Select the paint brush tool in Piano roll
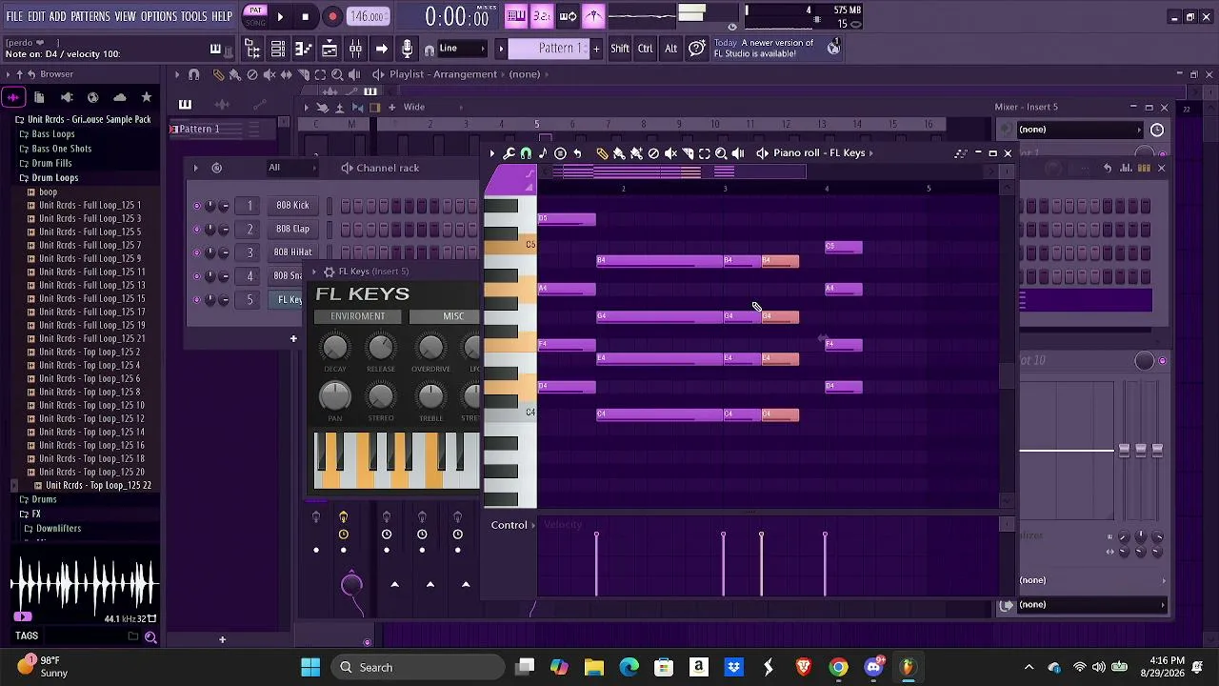The image size is (1219, 686). pos(619,153)
